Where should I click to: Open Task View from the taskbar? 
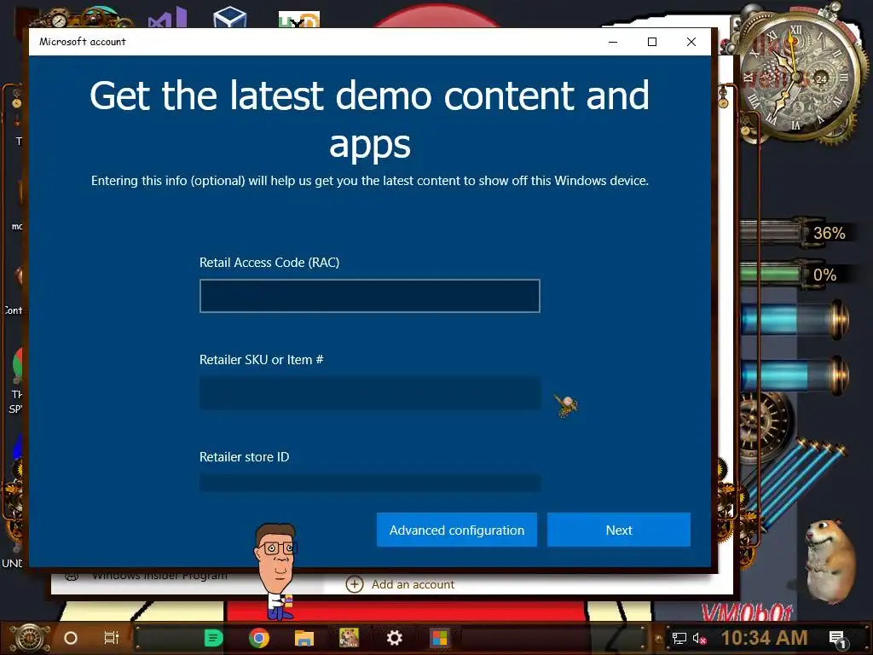point(112,638)
